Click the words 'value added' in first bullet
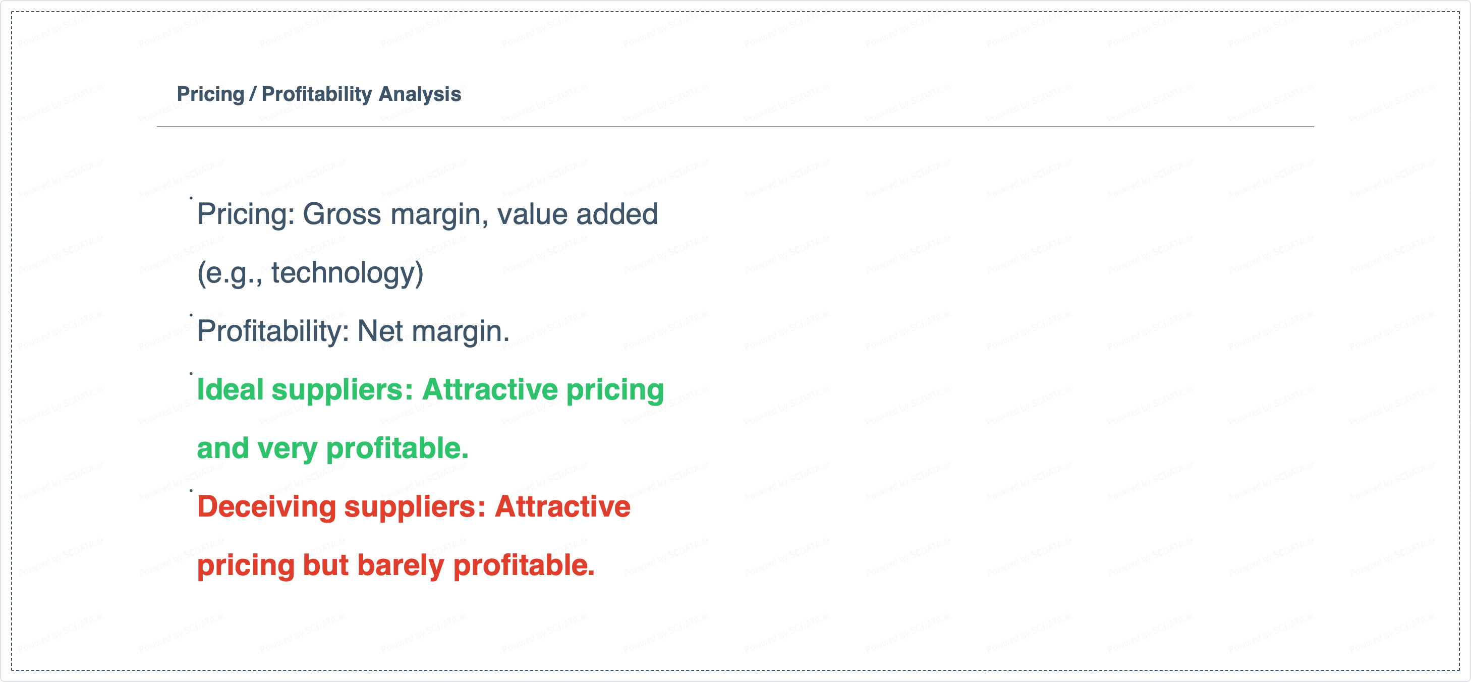The height and width of the screenshot is (682, 1471). [577, 215]
